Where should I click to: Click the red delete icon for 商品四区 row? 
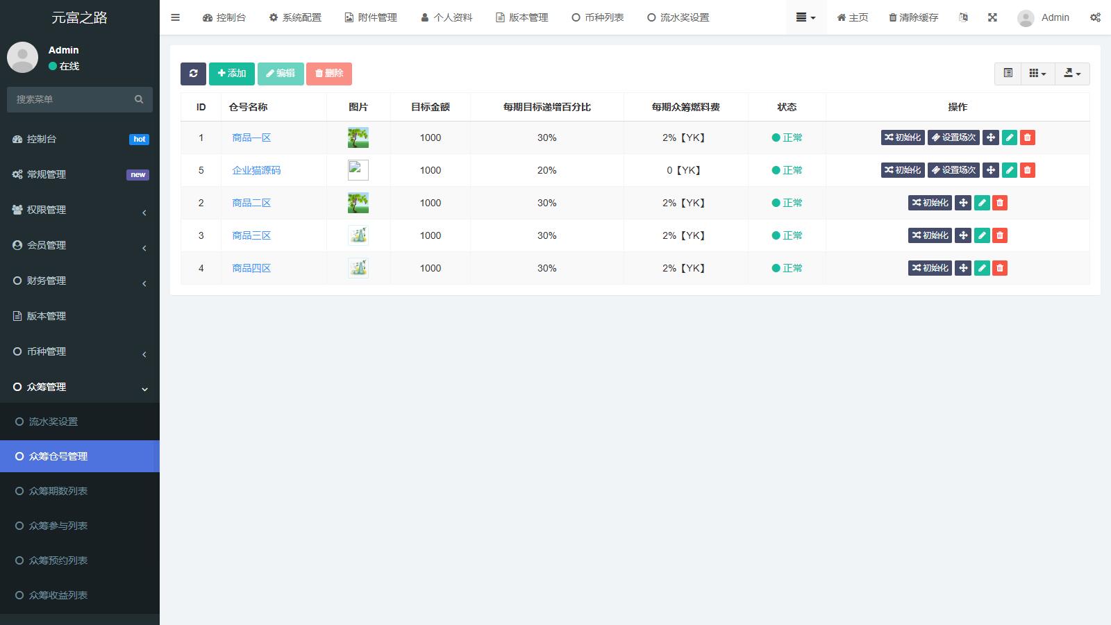tap(1000, 268)
